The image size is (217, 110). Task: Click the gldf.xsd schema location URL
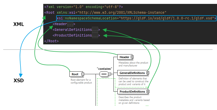tap(167, 18)
